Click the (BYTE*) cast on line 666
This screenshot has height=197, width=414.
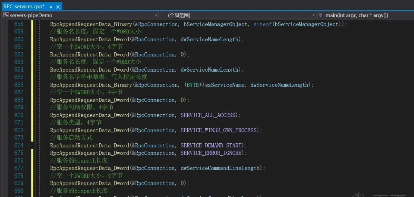(194, 85)
